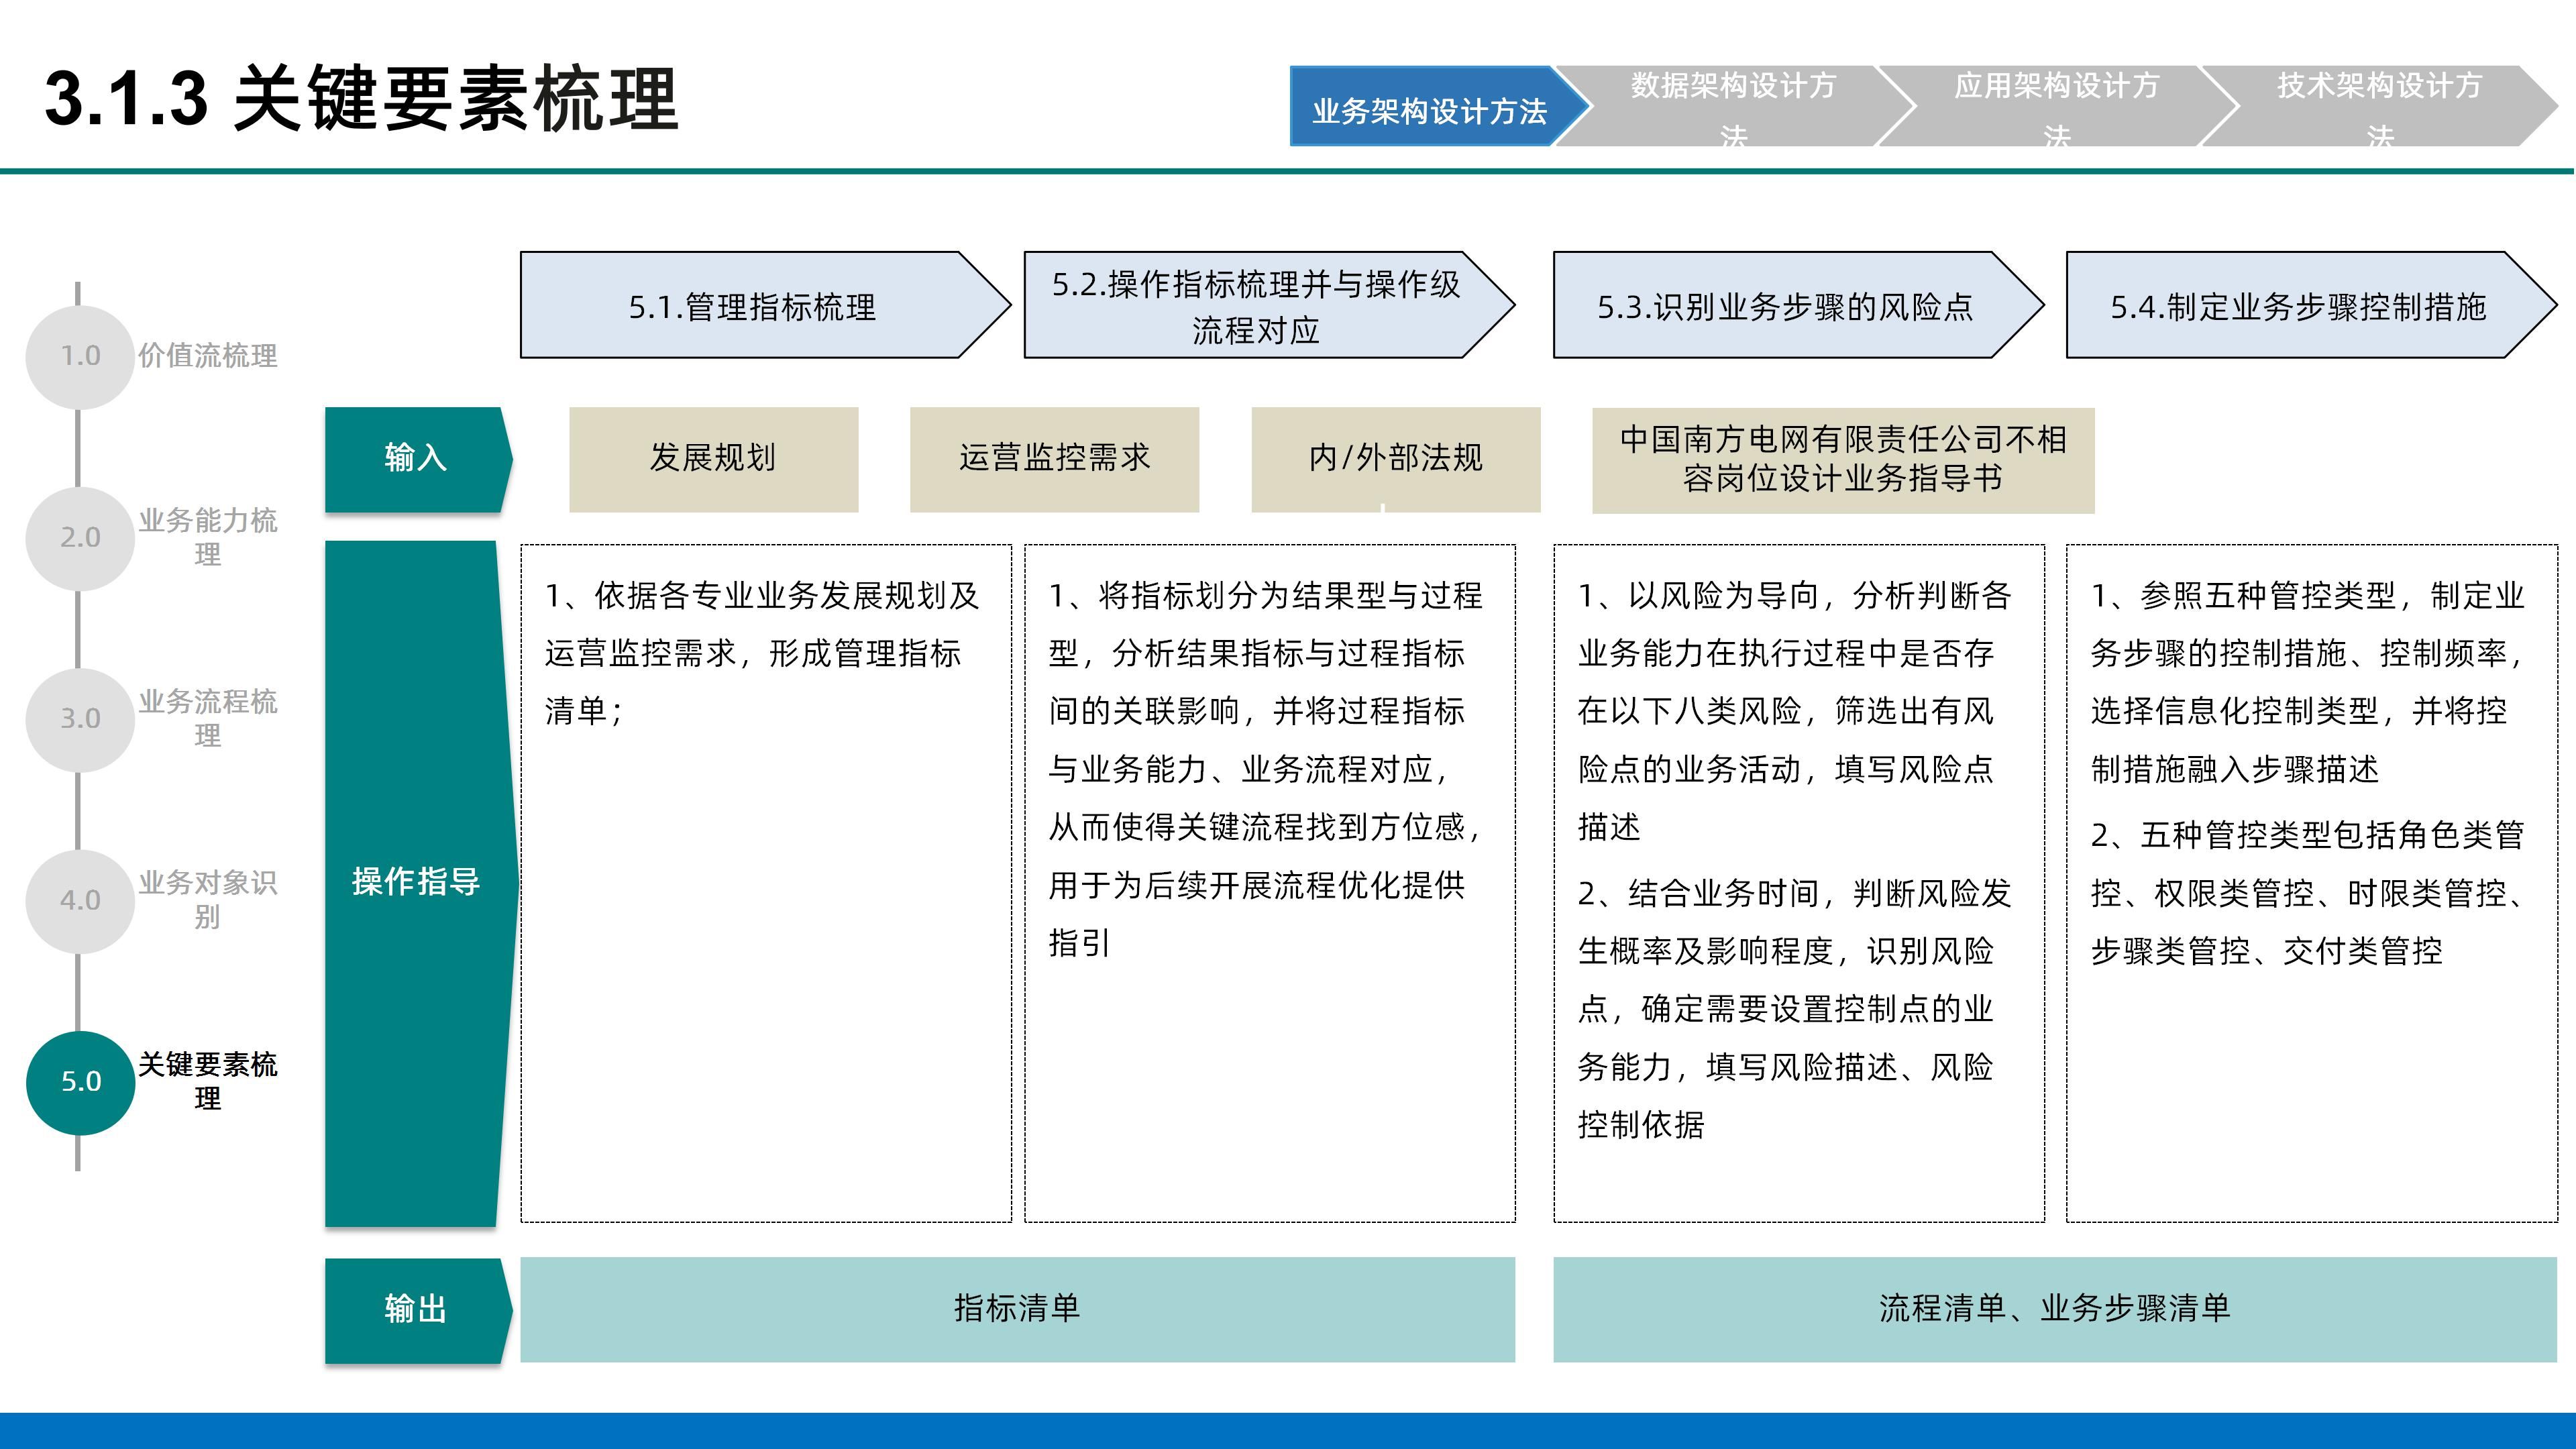Click the highlighted 5.0 step circle
Screen dimensions: 2576x1449
80,1082
